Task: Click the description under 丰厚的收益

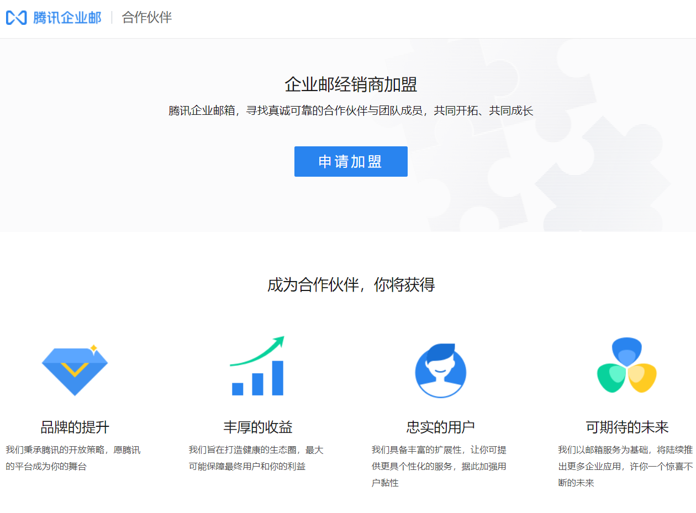Action: coord(256,458)
